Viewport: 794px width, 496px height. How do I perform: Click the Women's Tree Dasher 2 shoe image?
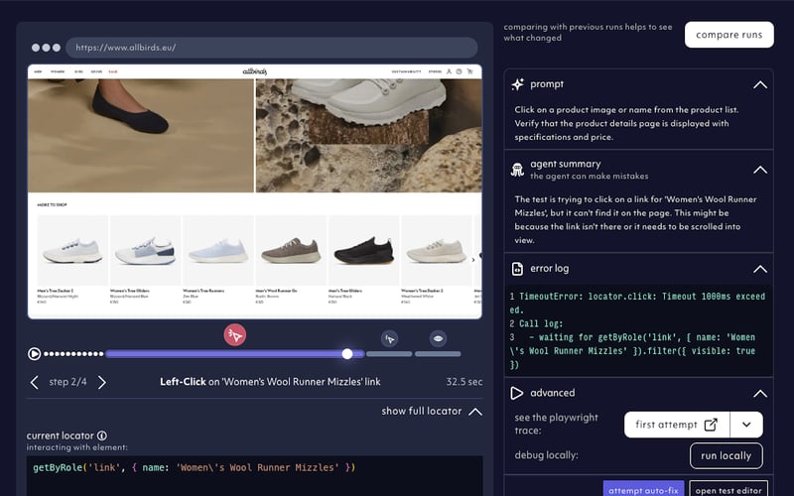[437, 251]
